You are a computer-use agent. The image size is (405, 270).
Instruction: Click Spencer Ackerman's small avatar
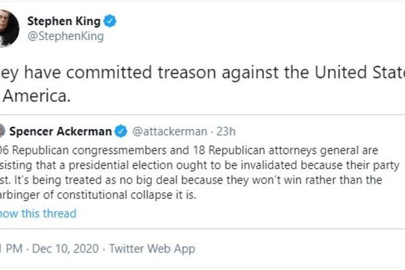coord(3,130)
